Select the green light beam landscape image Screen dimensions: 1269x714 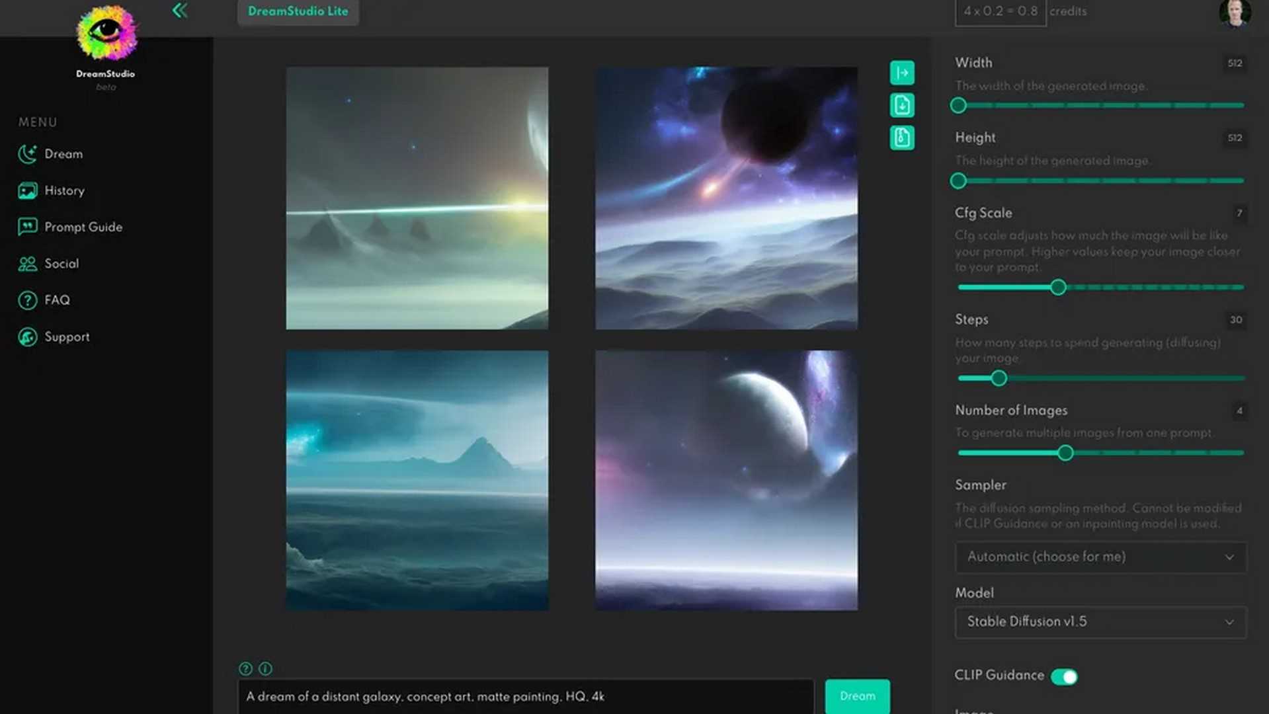click(x=417, y=198)
